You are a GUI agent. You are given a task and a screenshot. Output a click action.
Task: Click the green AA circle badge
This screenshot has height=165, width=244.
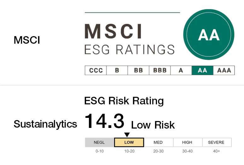209,35
